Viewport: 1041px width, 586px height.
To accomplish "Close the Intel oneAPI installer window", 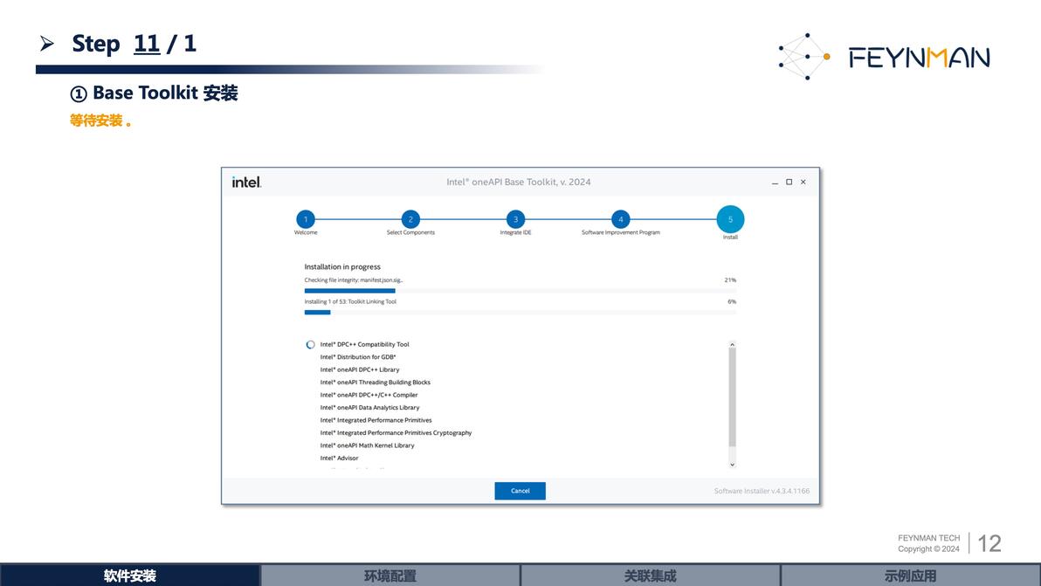I will [803, 182].
